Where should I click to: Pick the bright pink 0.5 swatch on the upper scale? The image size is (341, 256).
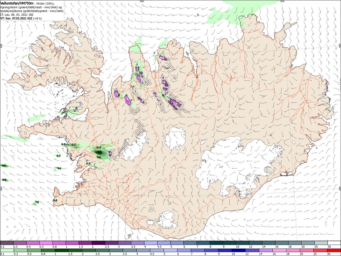(46, 243)
